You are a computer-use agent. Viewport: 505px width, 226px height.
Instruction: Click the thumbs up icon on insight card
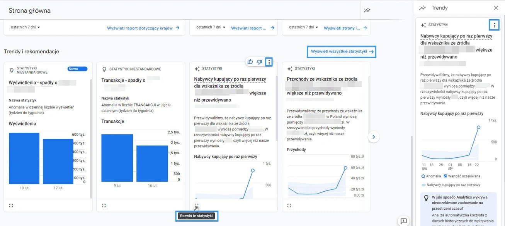pyautogui.click(x=250, y=62)
